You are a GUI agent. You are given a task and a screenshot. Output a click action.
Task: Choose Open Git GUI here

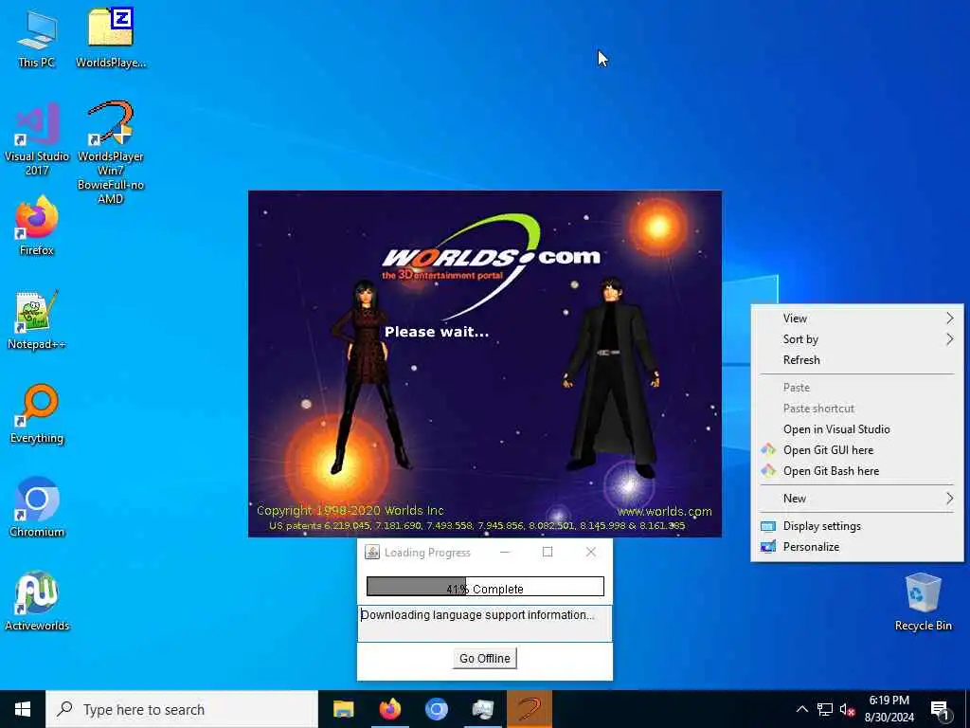[x=857, y=450]
